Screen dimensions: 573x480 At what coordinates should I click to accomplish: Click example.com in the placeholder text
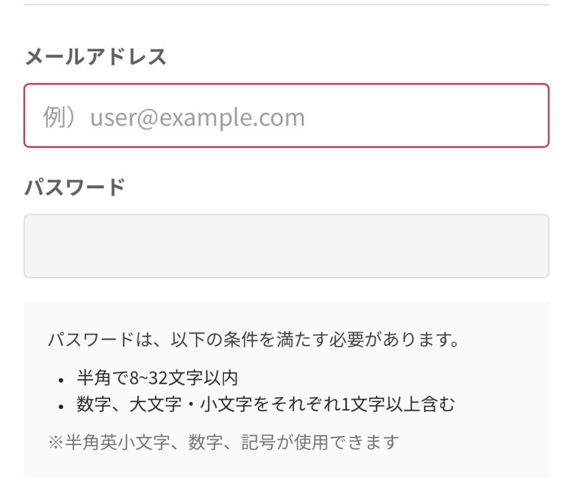(x=232, y=118)
